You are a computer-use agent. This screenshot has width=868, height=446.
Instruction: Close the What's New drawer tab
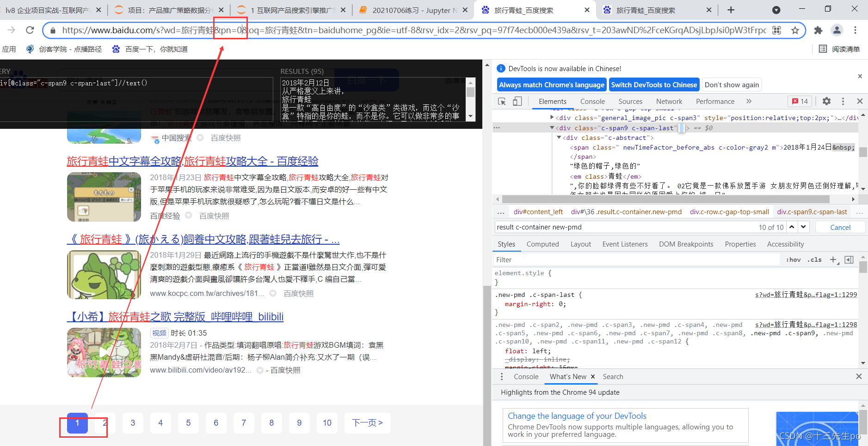pyautogui.click(x=593, y=377)
